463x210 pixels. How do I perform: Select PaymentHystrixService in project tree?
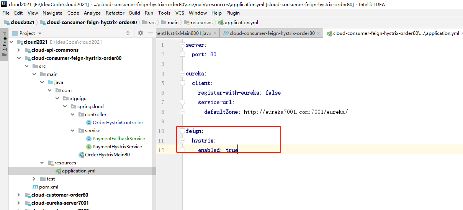(117, 147)
